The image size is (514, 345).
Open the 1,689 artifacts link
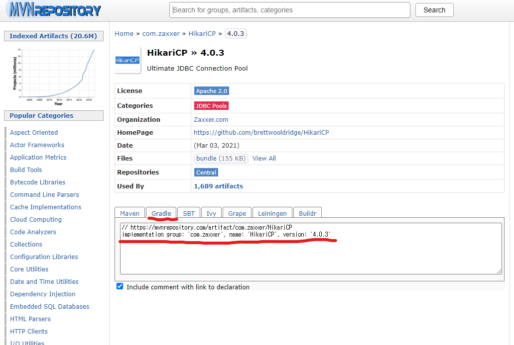(x=218, y=186)
